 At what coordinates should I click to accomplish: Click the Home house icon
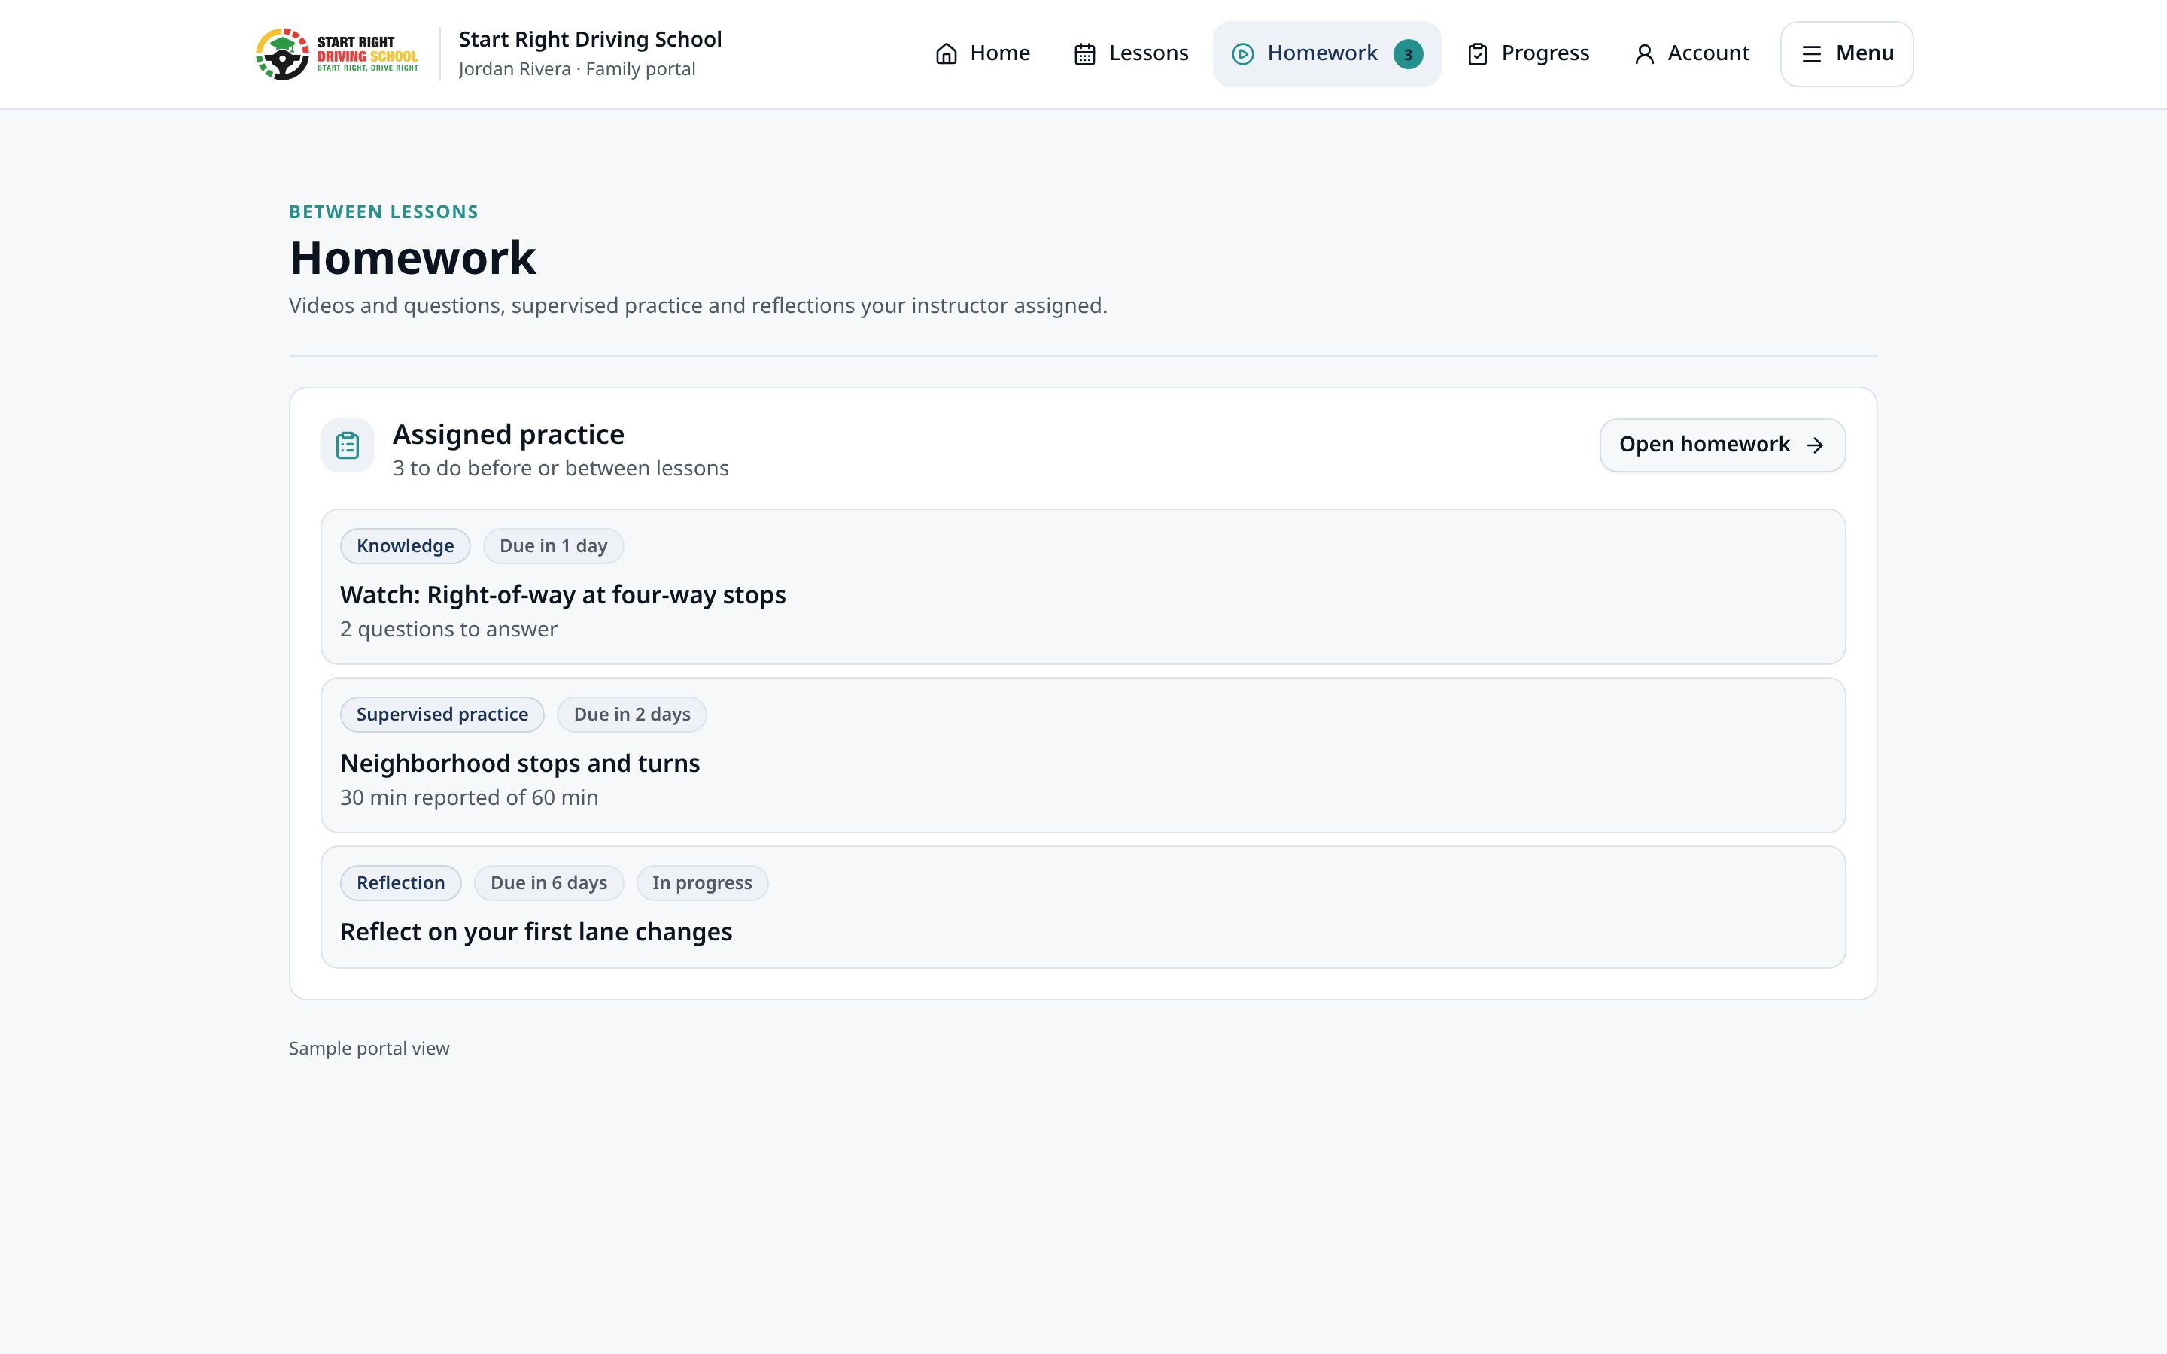[947, 53]
